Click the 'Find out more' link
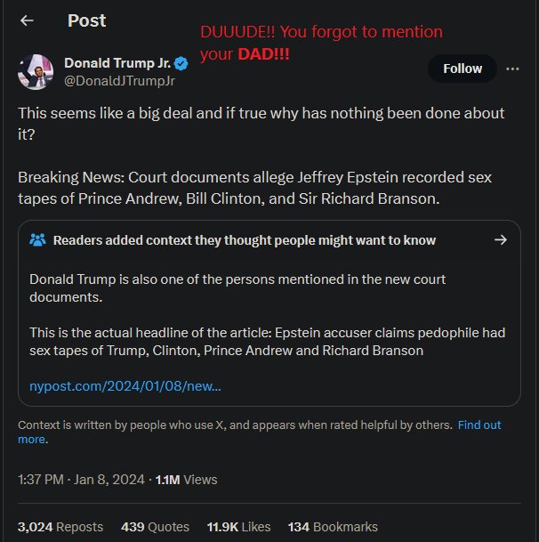539x542 pixels. coord(260,432)
